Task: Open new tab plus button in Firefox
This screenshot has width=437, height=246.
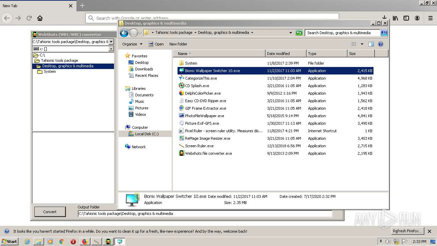Action: click(x=82, y=5)
